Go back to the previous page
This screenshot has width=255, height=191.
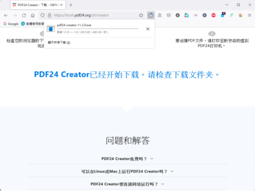coord(6,15)
